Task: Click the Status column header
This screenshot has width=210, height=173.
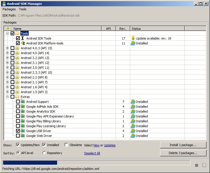Action: [157, 28]
